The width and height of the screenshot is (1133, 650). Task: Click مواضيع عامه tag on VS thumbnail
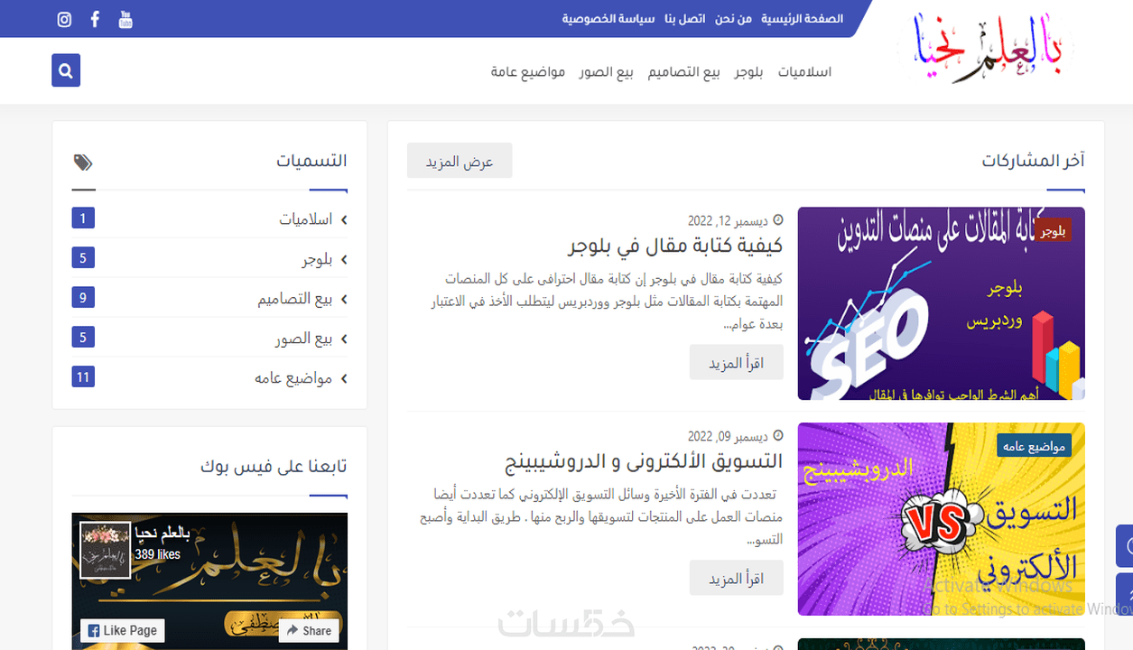[1035, 446]
